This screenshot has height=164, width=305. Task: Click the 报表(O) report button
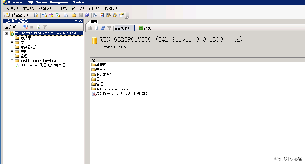[148, 28]
